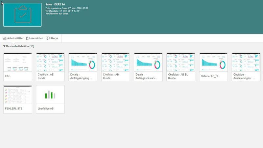Screen dimensions: 263x148
Task: Click the Arbeitsblätter sheet icon
Action: 5,38
